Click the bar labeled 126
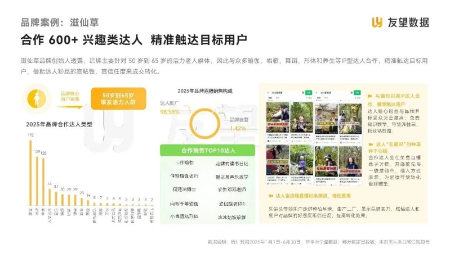450x253 pixels. 43,182
